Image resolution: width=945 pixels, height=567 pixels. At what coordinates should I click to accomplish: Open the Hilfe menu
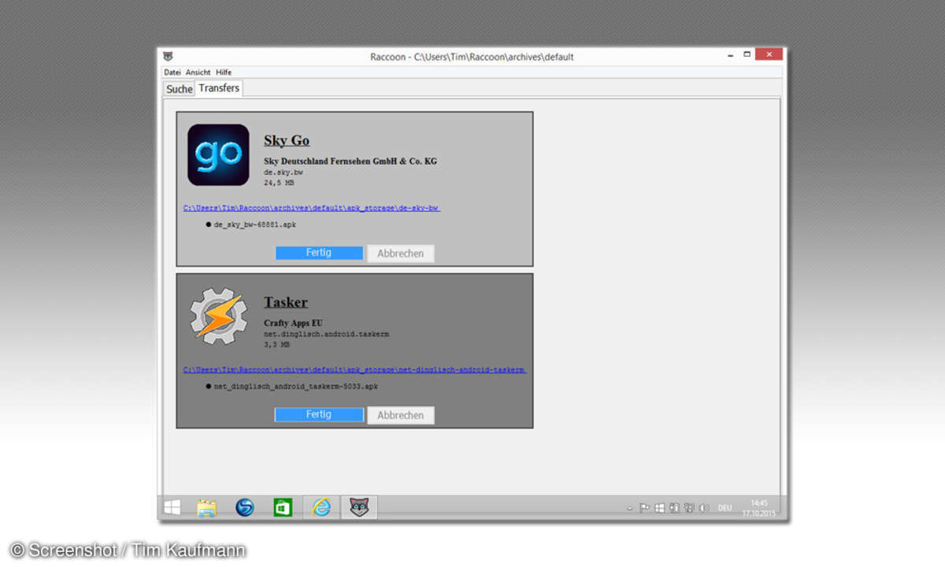click(x=224, y=72)
